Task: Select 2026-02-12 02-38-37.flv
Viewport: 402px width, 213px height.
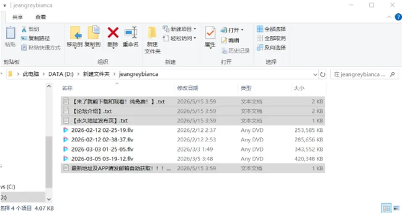Action: tap(193, 139)
